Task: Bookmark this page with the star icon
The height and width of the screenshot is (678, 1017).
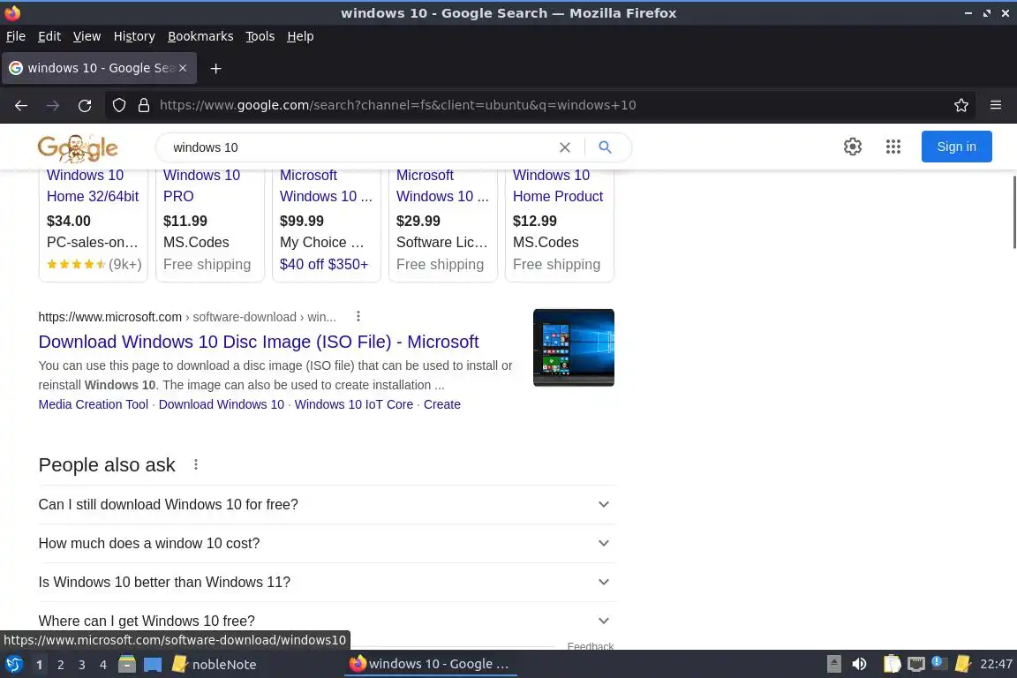Action: (x=961, y=105)
